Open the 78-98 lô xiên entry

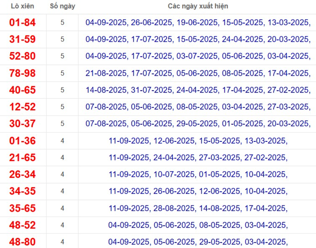click(x=22, y=73)
